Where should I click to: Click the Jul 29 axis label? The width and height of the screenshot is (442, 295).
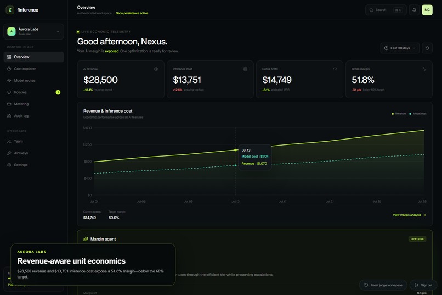[x=422, y=201]
